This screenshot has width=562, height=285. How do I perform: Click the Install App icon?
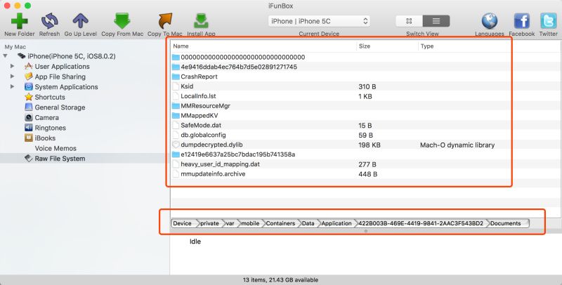(x=201, y=21)
